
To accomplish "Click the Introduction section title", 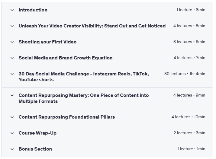I will tap(33, 10).
